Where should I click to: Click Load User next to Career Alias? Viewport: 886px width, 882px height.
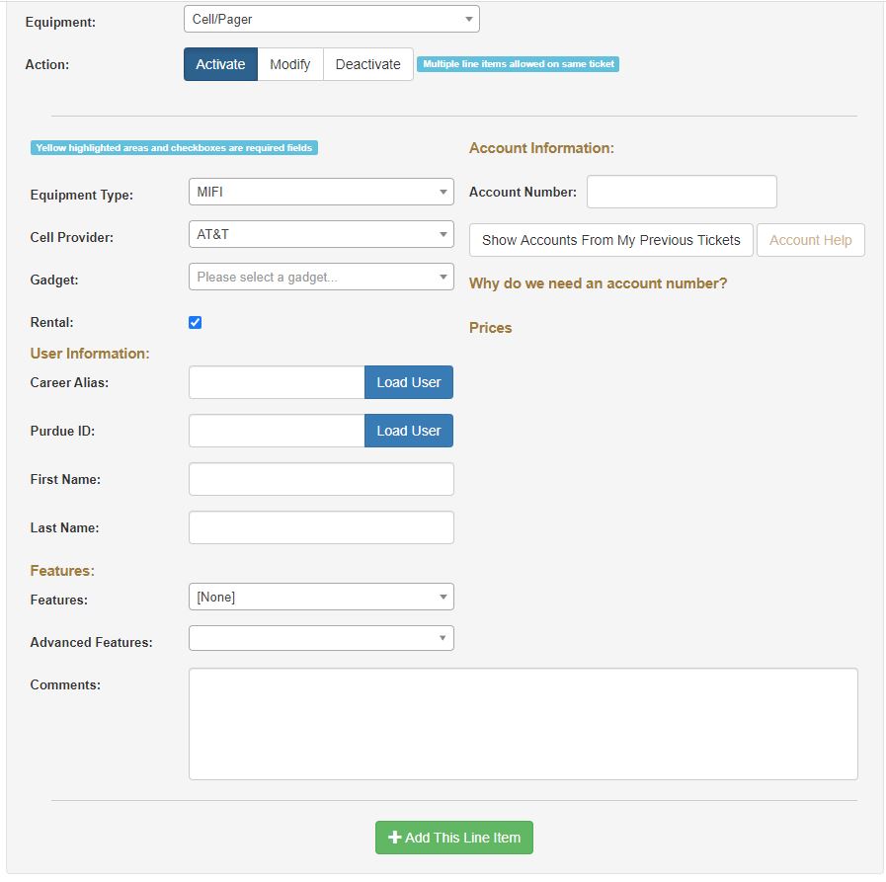tap(409, 382)
